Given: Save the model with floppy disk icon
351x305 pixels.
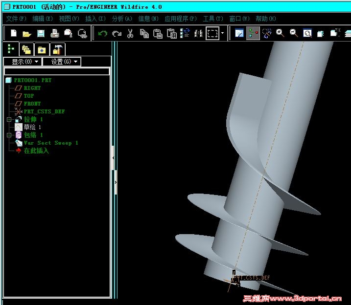Looking at the screenshot, I should click(41, 34).
